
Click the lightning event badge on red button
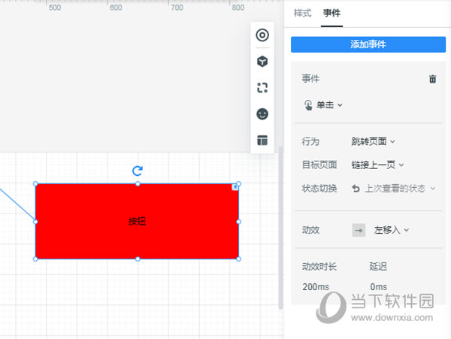(x=235, y=187)
